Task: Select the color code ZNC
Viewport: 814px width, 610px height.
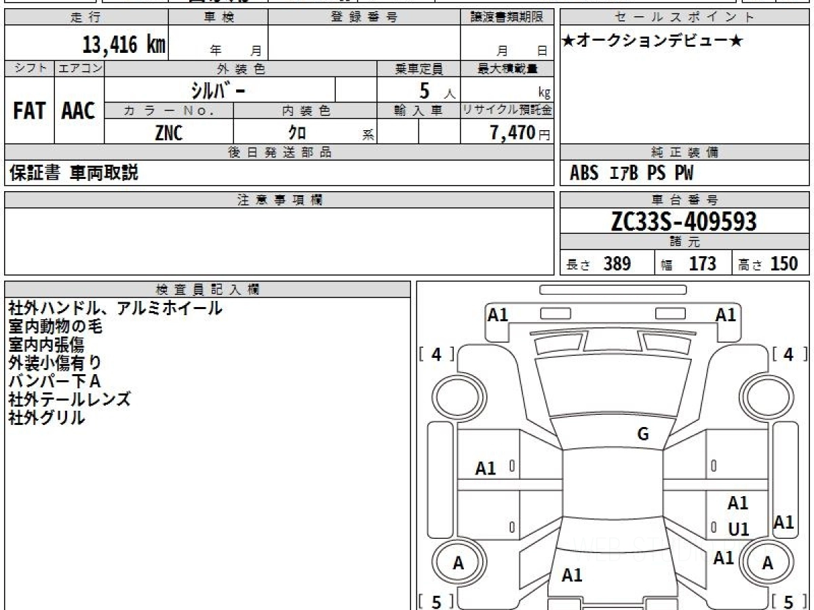Action: pos(169,133)
